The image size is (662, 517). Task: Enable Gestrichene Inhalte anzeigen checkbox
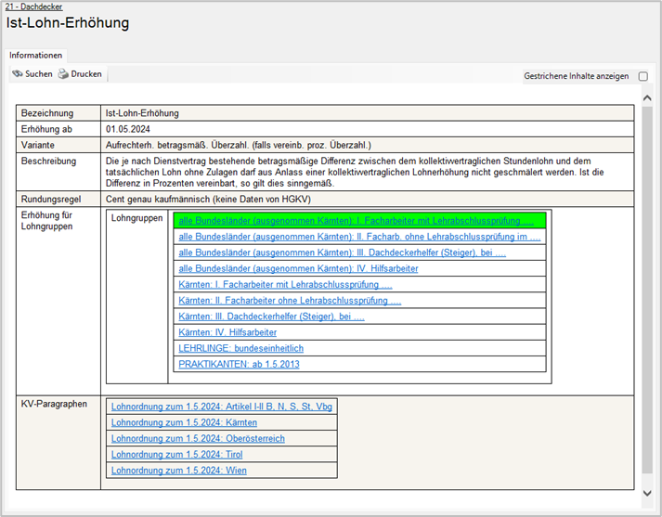[x=643, y=76]
